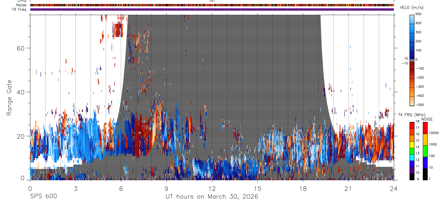Screen dimensions: 443x204
Task: Click the SPS b00 beam label
Action: click(x=43, y=197)
